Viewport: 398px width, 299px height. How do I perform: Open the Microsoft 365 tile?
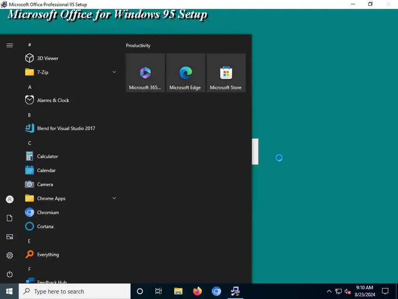pos(145,73)
